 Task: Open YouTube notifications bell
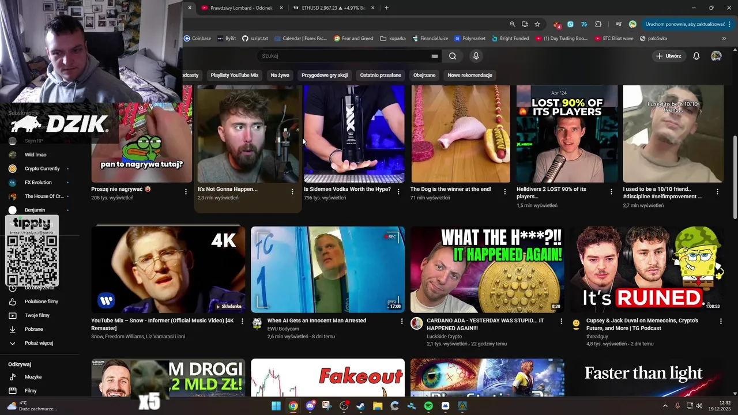click(x=696, y=56)
